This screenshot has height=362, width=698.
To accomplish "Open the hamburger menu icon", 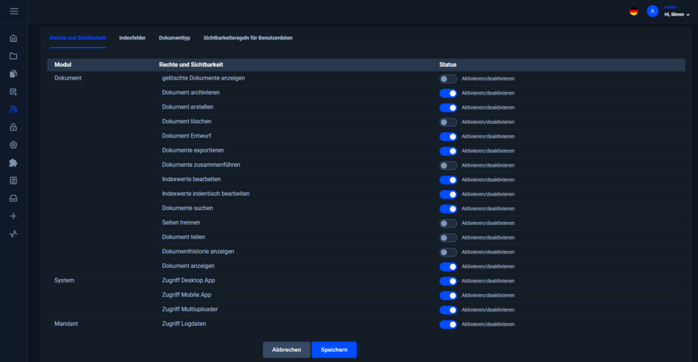I will (14, 11).
